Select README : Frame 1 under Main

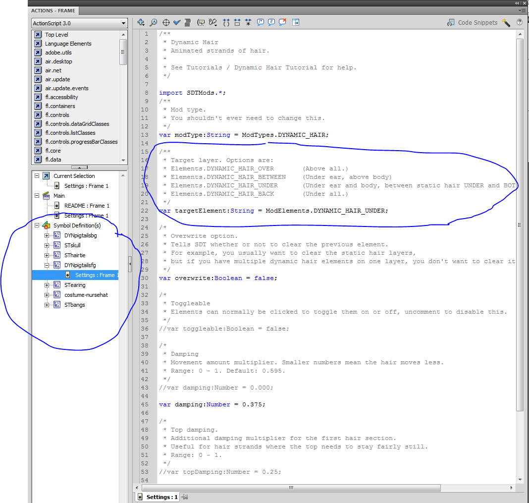coord(87,206)
